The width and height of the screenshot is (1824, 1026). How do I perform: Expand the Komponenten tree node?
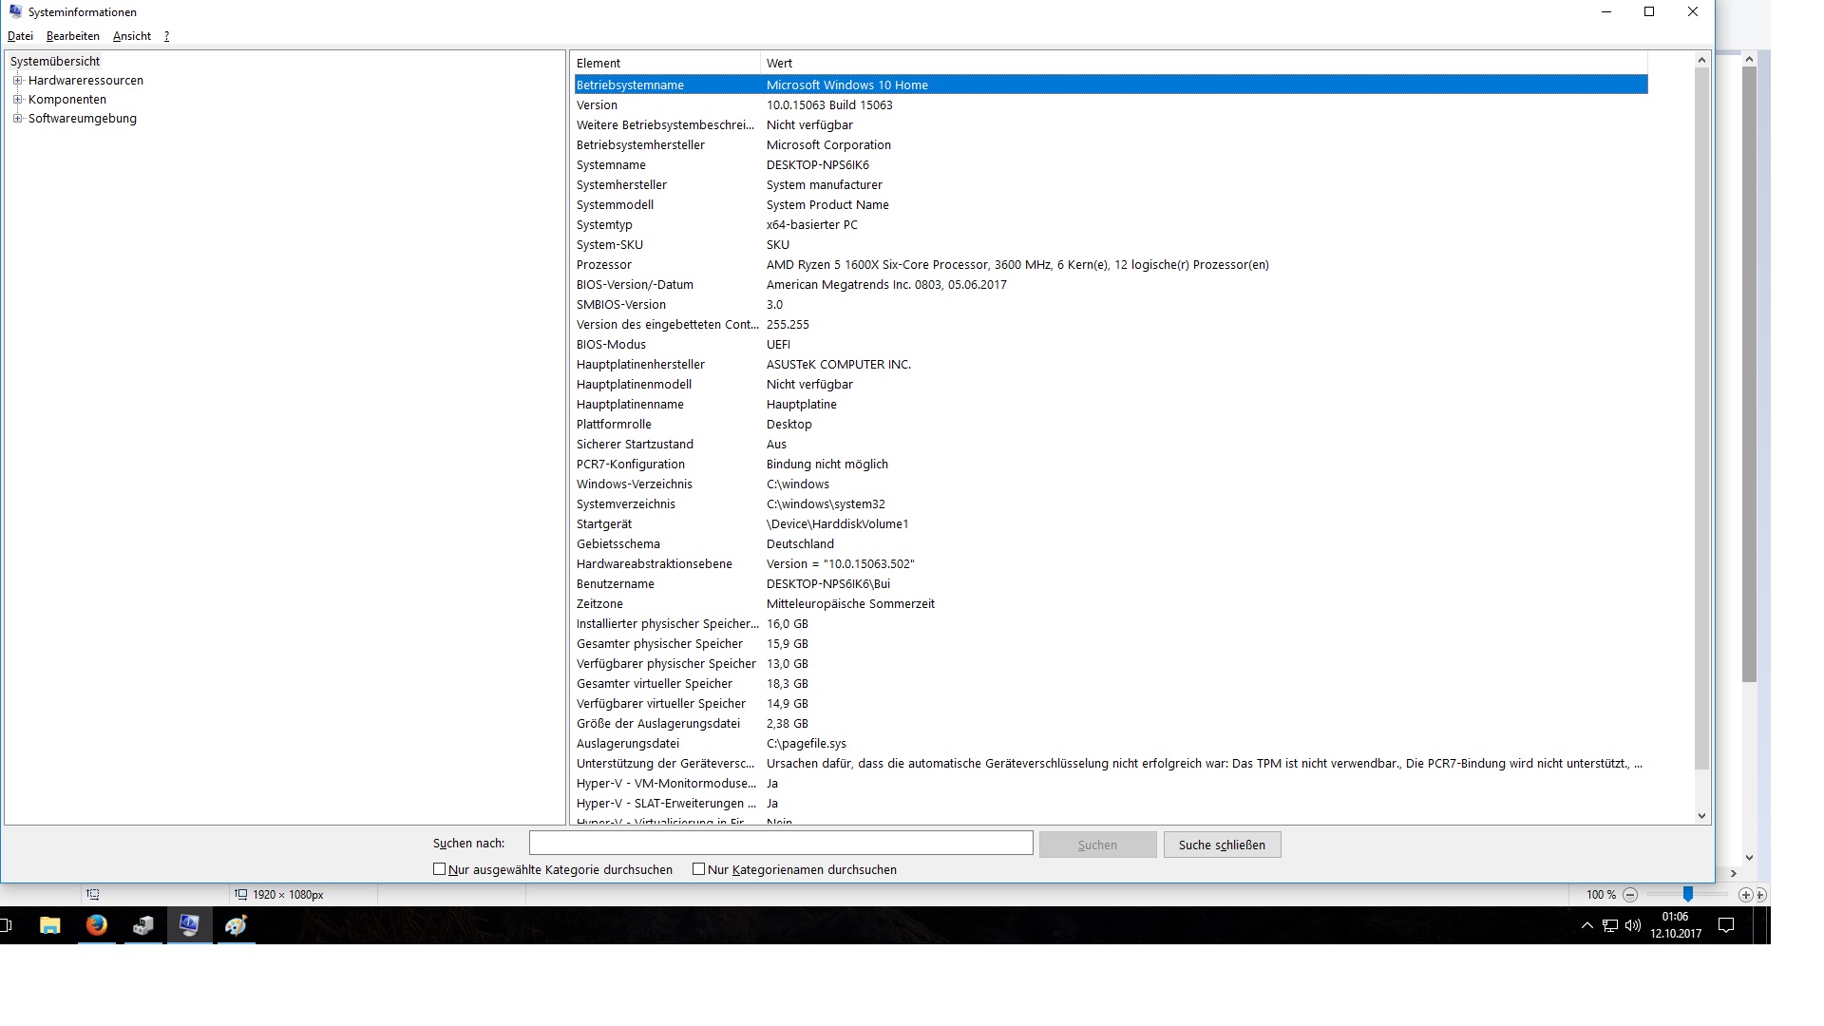click(x=17, y=100)
